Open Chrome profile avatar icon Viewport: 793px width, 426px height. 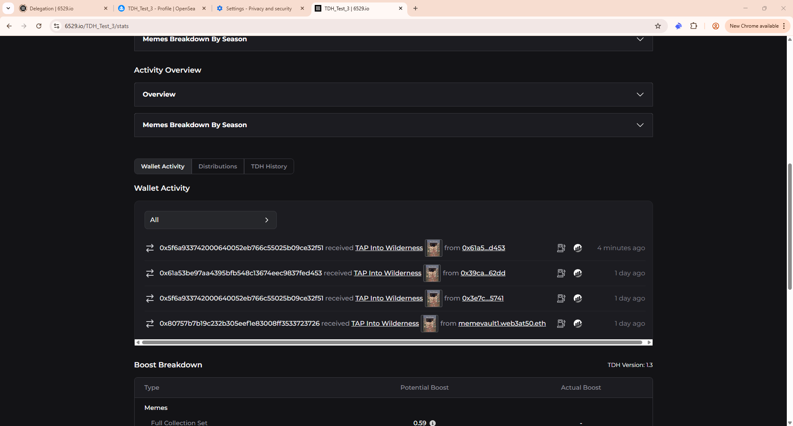coord(716,26)
